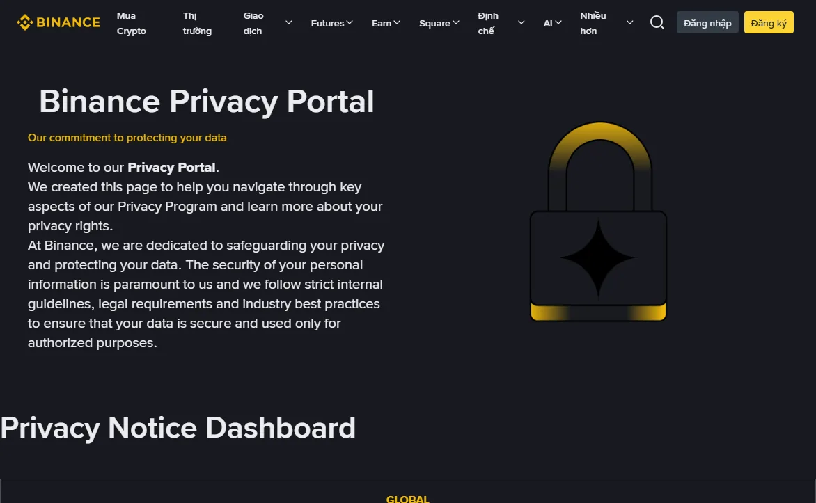Image resolution: width=816 pixels, height=503 pixels.
Task: Click 'Our commitment to protecting your data' text
Action: (127, 138)
